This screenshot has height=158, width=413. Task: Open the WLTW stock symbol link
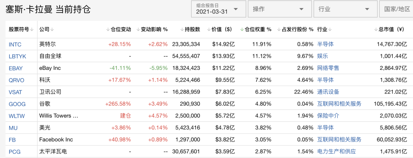(x=16, y=116)
